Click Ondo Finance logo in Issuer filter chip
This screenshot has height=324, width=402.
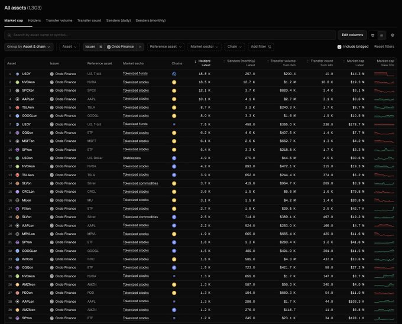(x=109, y=47)
